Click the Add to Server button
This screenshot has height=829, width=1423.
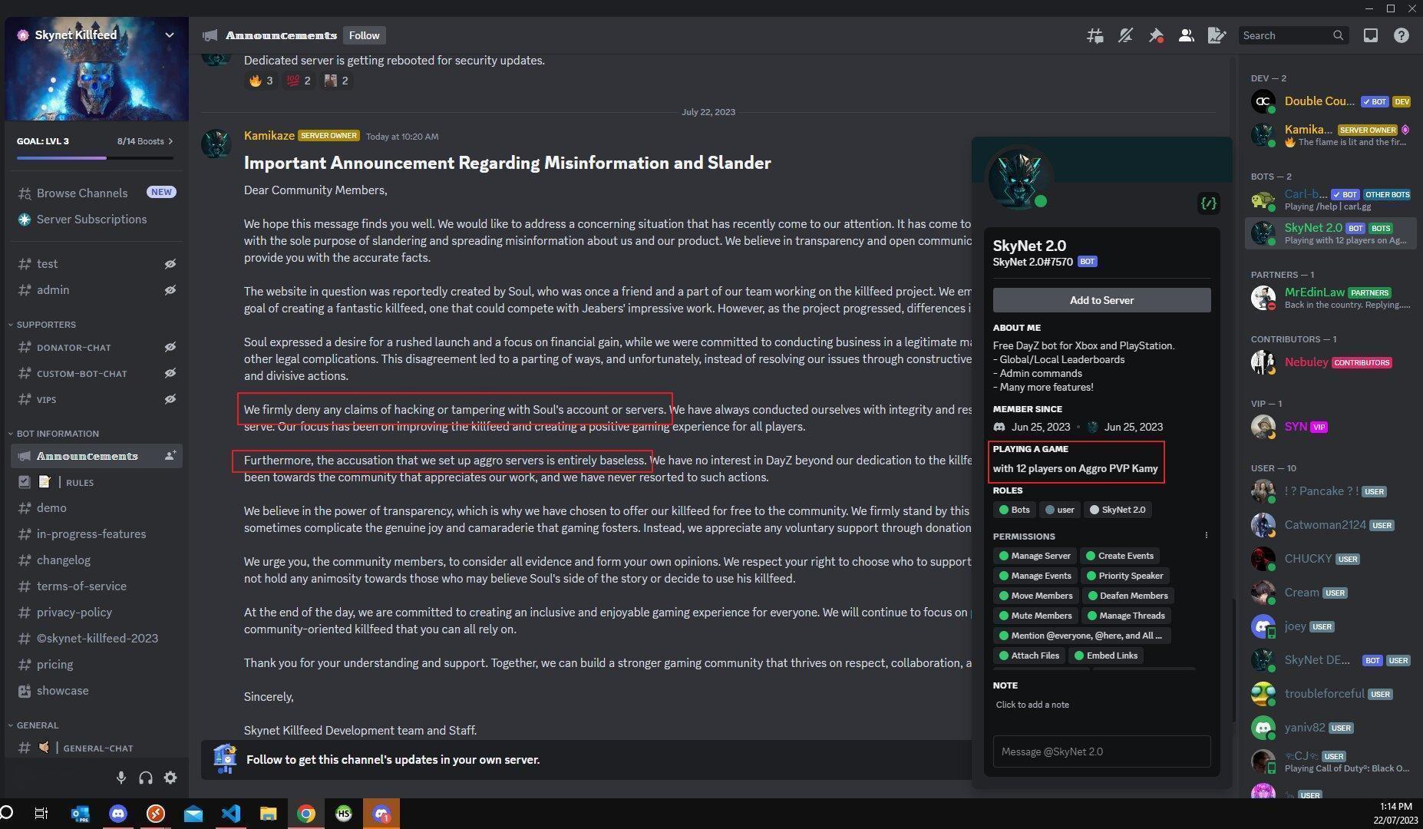pyautogui.click(x=1101, y=300)
